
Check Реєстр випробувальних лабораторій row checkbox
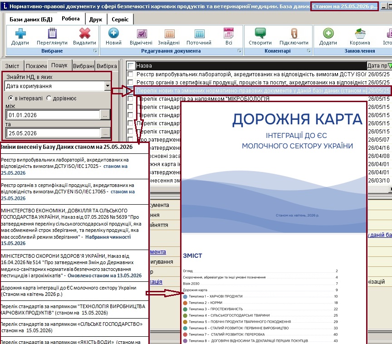pyautogui.click(x=130, y=74)
